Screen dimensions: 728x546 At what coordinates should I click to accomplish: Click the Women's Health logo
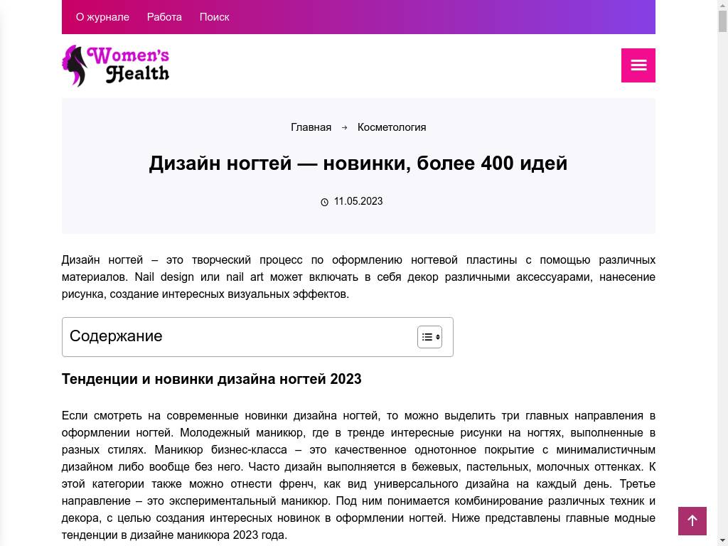(x=115, y=65)
